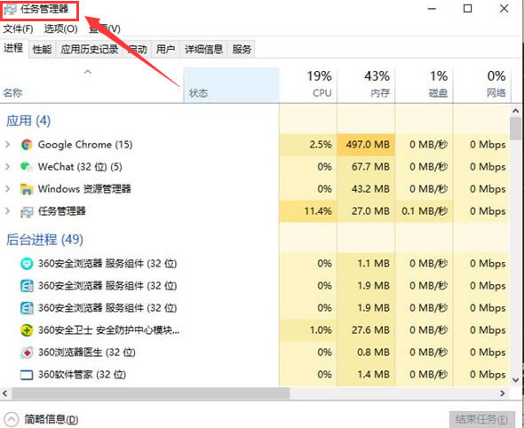Sort by the 19% CPU column header

point(308,85)
